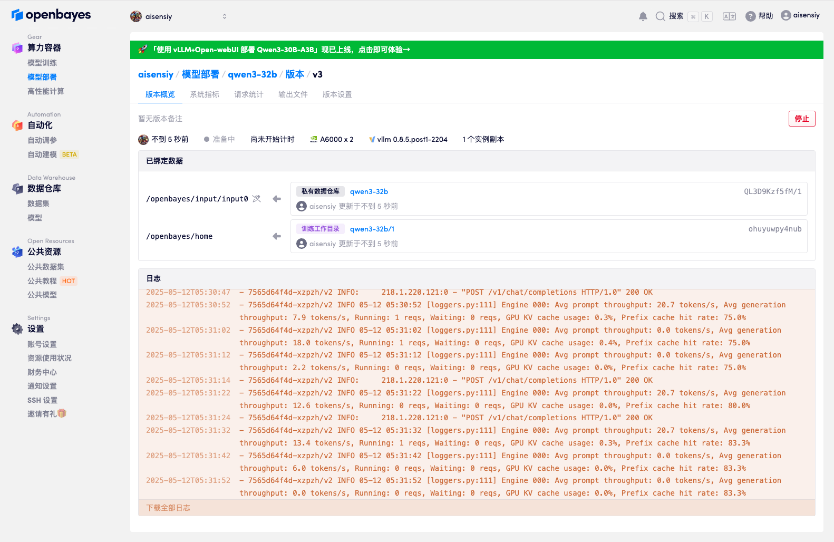Click unbind icon next to /openbayes/input/input0

coord(257,199)
